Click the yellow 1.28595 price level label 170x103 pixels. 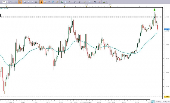pos(167,97)
